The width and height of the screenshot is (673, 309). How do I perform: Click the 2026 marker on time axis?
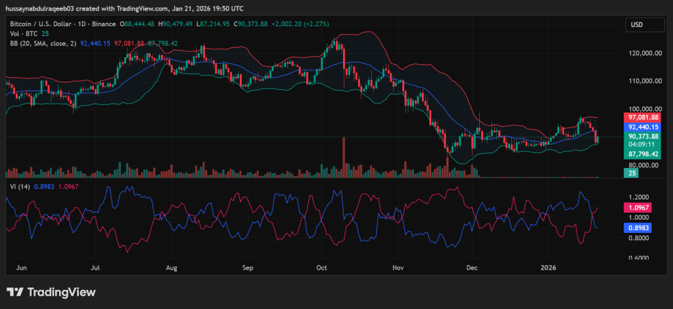click(x=548, y=268)
